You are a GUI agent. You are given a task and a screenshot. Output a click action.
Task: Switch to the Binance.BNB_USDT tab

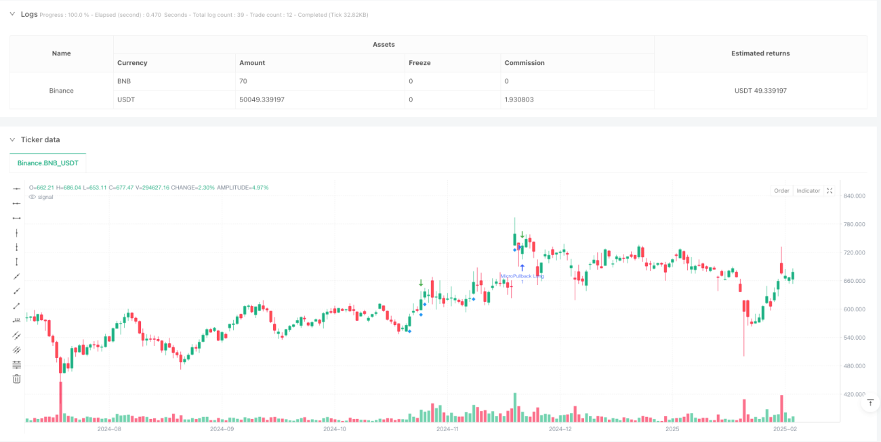pos(48,163)
